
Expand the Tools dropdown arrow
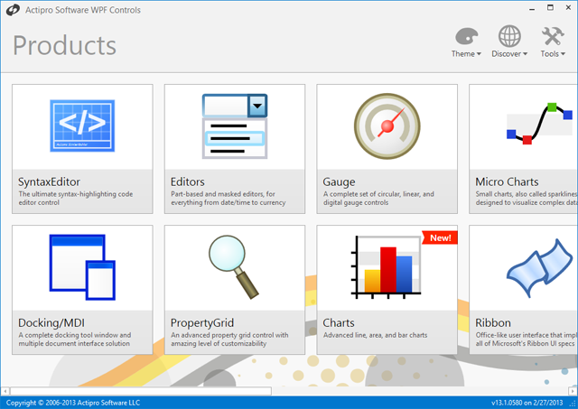(563, 54)
